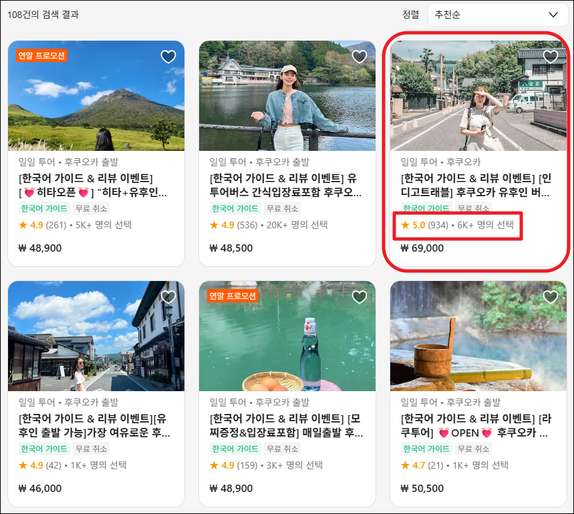Click 한국어 가이드 tag on ₩46,000 tour
This screenshot has width=574, height=514.
[43, 449]
